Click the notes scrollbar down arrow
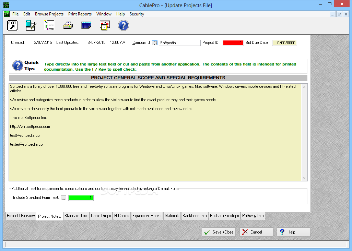Screen dimensions: 352x251 pos(304,178)
